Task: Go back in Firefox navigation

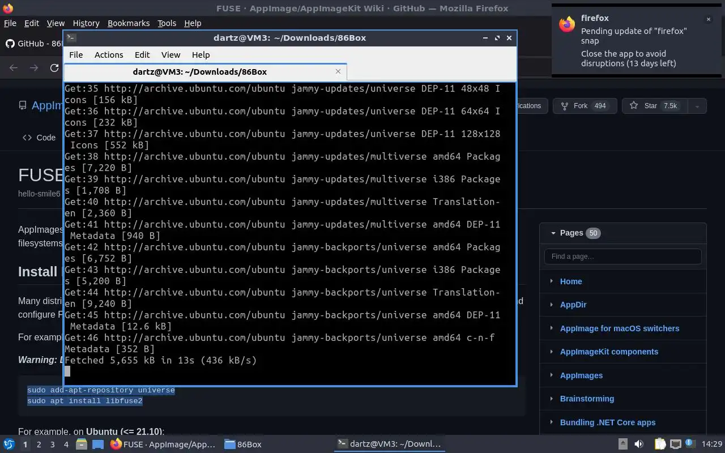Action: [x=14, y=68]
